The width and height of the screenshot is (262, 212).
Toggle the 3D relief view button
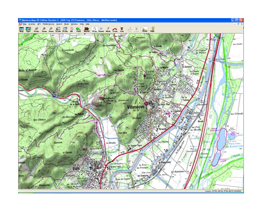145,29
